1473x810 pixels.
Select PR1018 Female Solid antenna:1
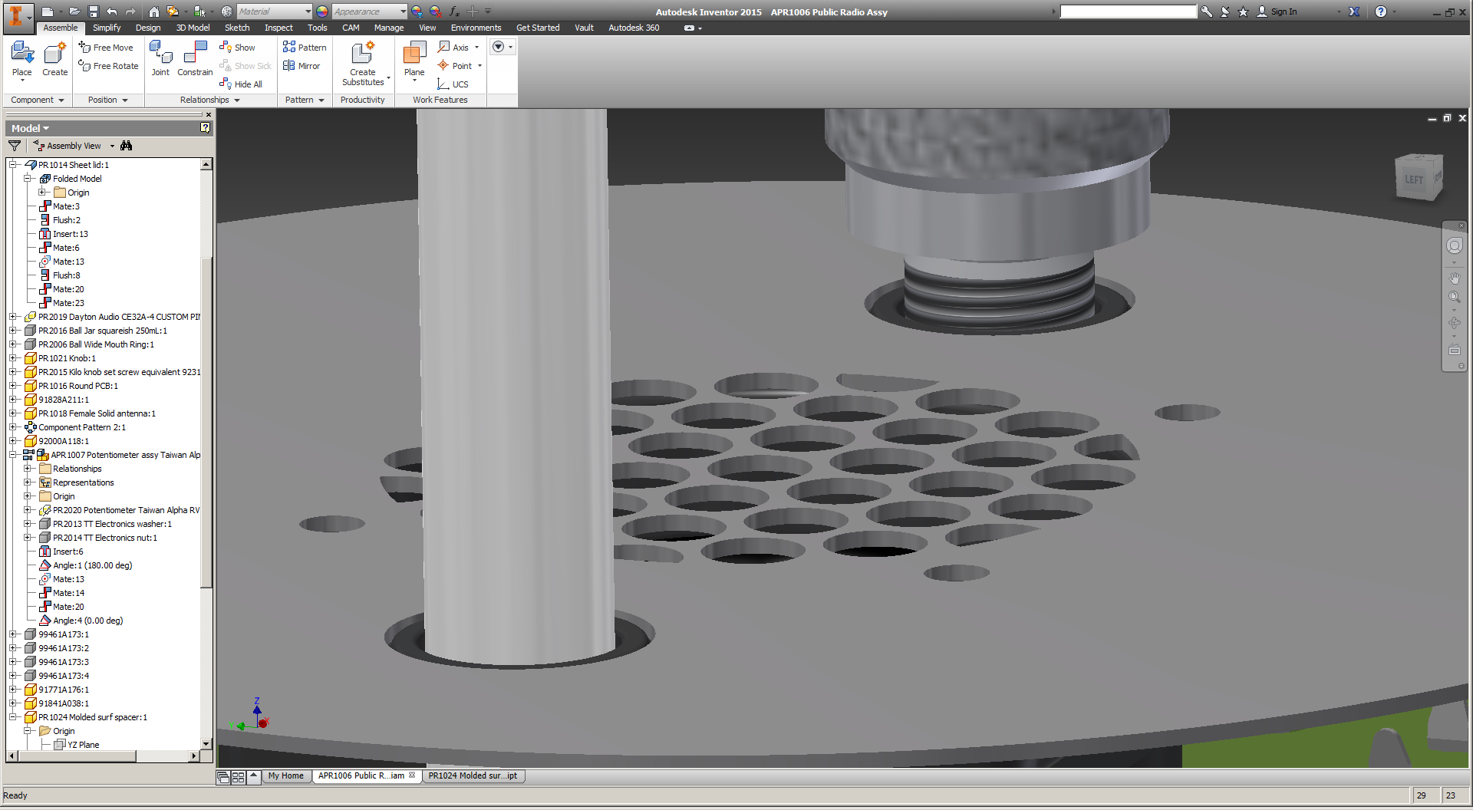click(90, 413)
